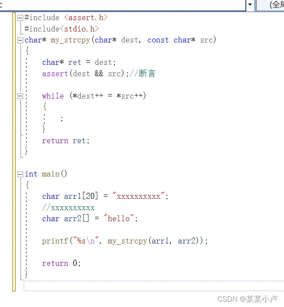
Task: Collapse the int main() function
Action: [20, 174]
